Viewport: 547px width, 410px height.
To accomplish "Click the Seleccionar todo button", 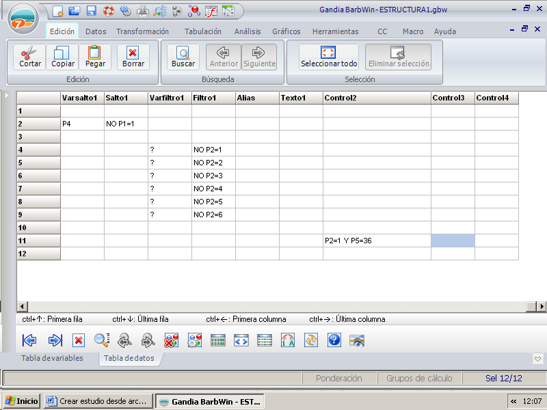I will click(329, 57).
